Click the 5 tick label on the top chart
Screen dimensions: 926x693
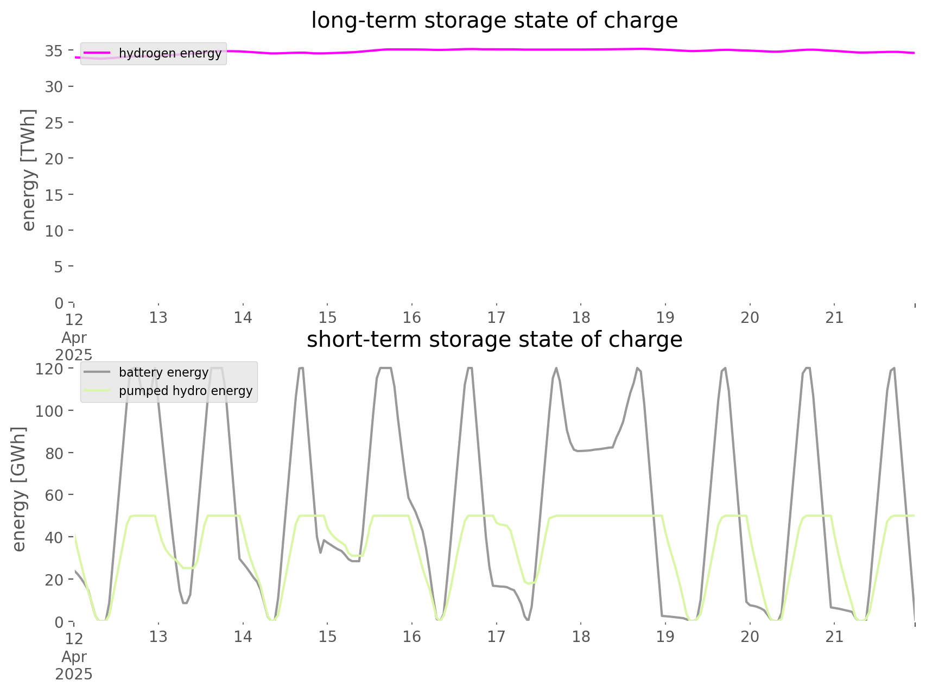[59, 267]
